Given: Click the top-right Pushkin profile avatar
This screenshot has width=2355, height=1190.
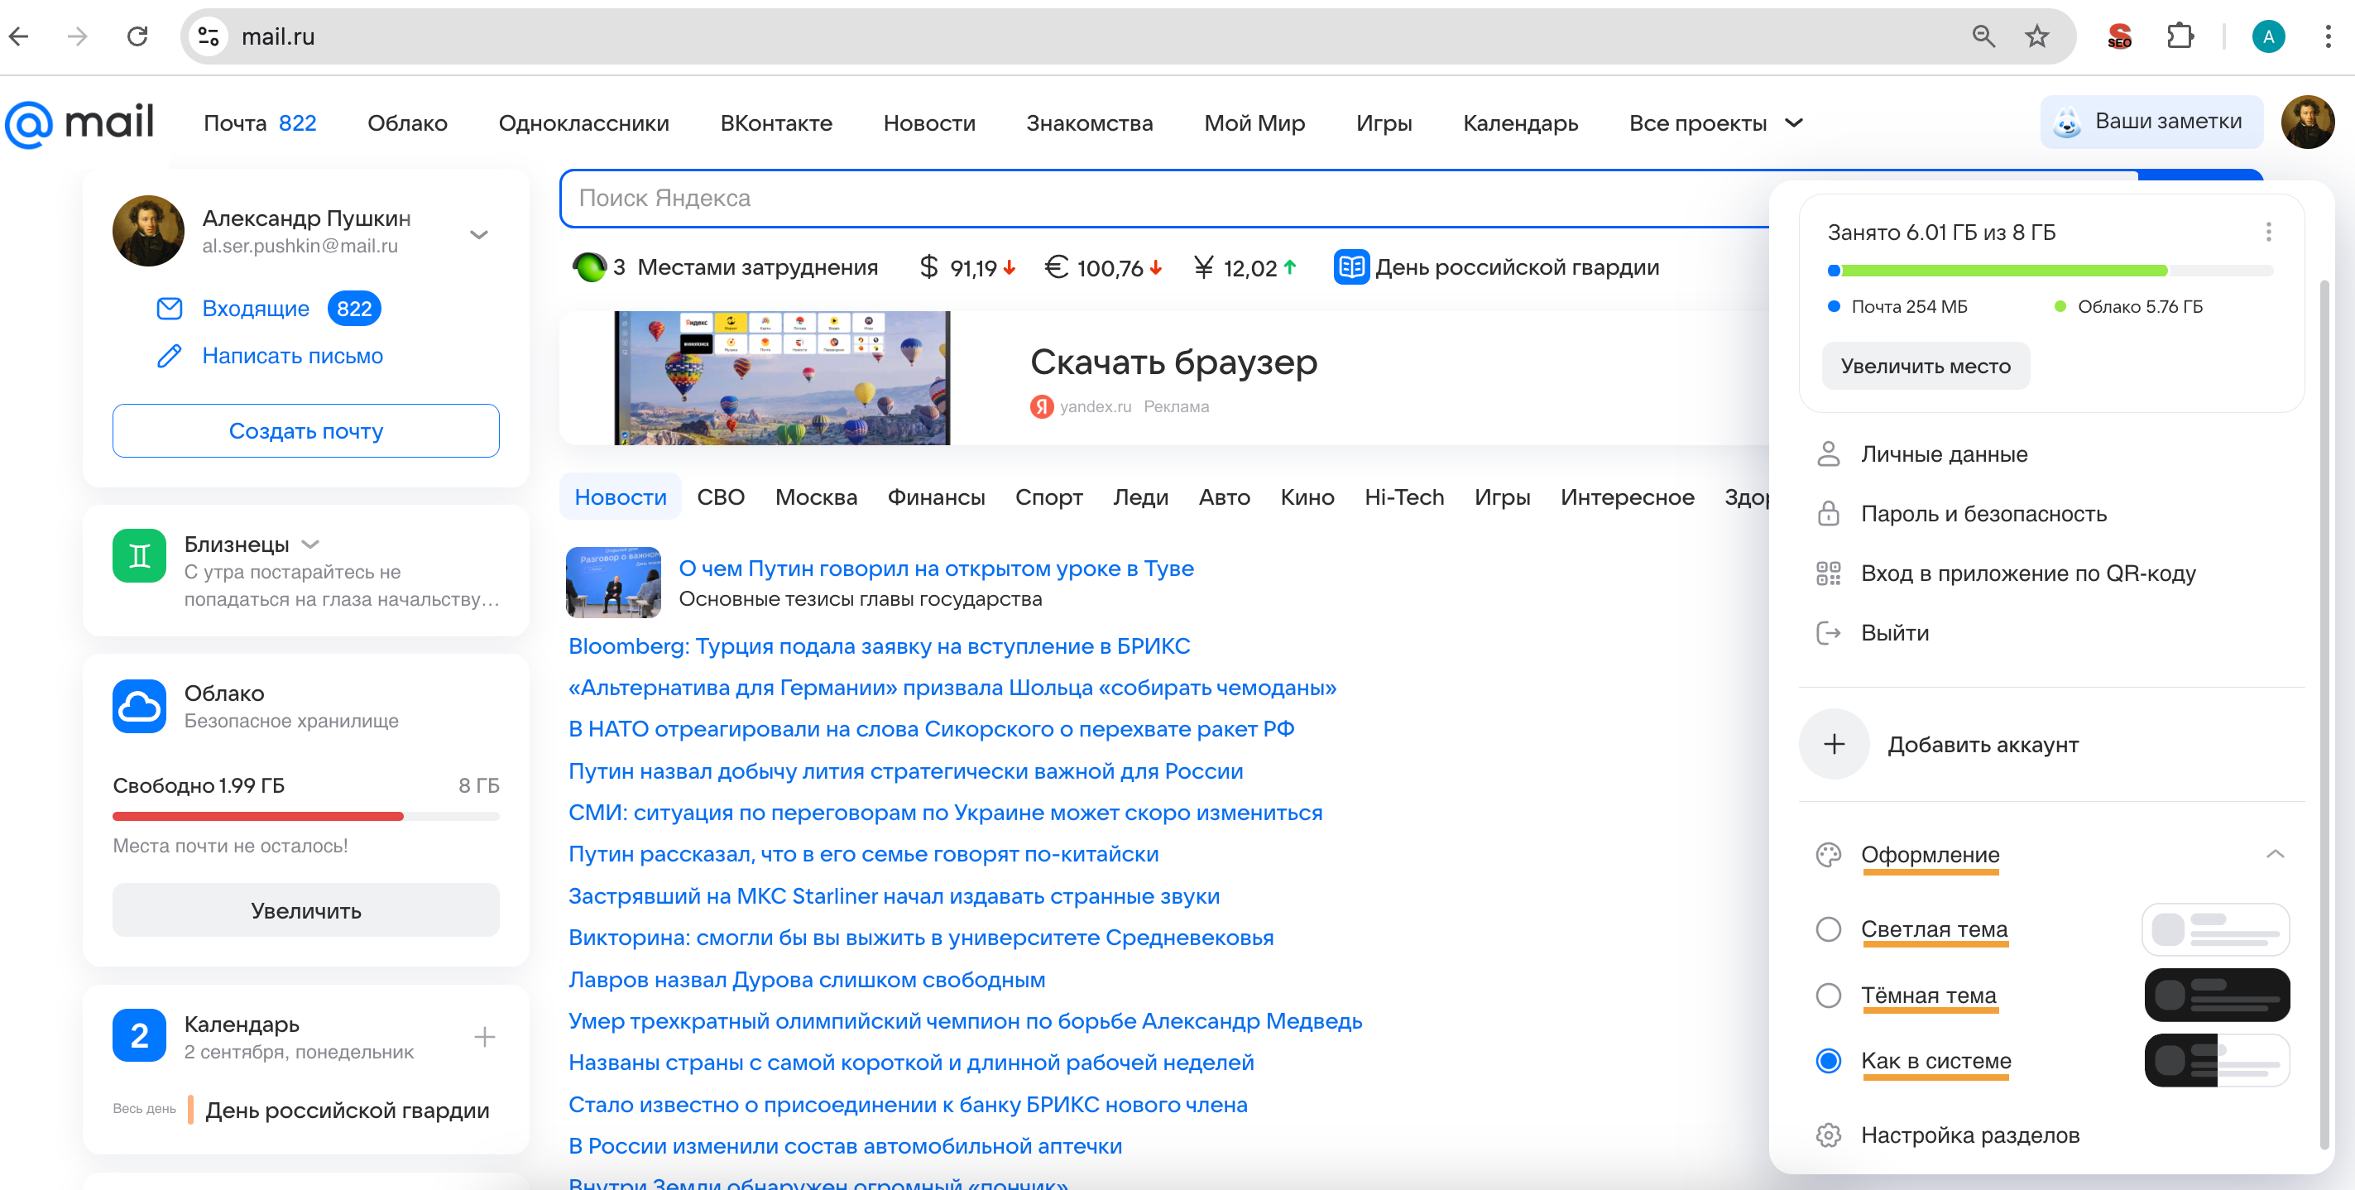Looking at the screenshot, I should click(2308, 122).
